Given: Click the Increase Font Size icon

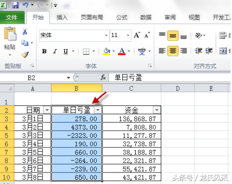Looking at the screenshot, I should (137, 35).
